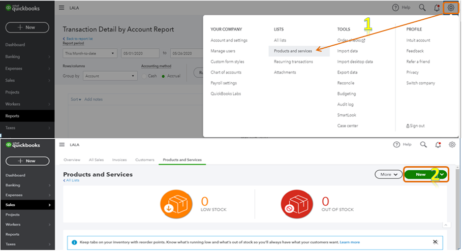Go back via the All Lists link
Image resolution: width=462 pixels, height=251 pixels.
[72, 180]
